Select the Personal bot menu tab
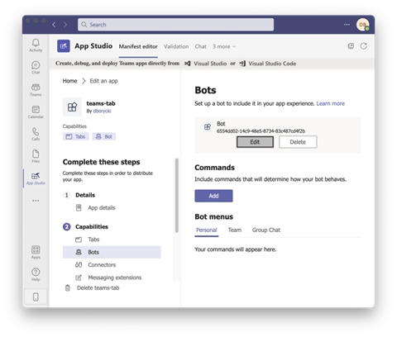397x337 pixels. (x=207, y=230)
